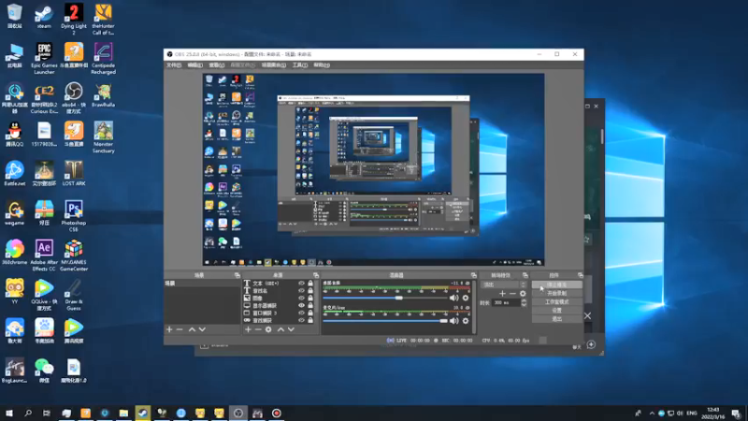The height and width of the screenshot is (421, 748).
Task: Toggle the lock on the 显示器捕获 source
Action: [x=310, y=306]
